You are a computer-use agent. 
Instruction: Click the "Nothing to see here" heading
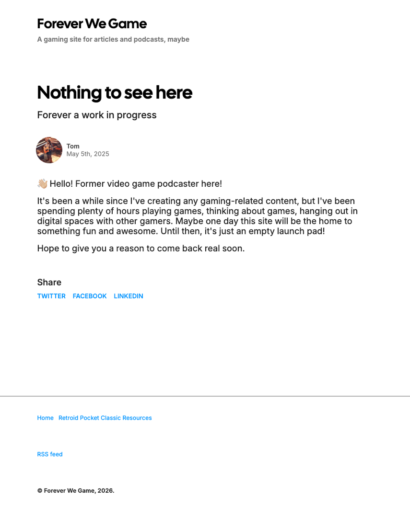[115, 92]
